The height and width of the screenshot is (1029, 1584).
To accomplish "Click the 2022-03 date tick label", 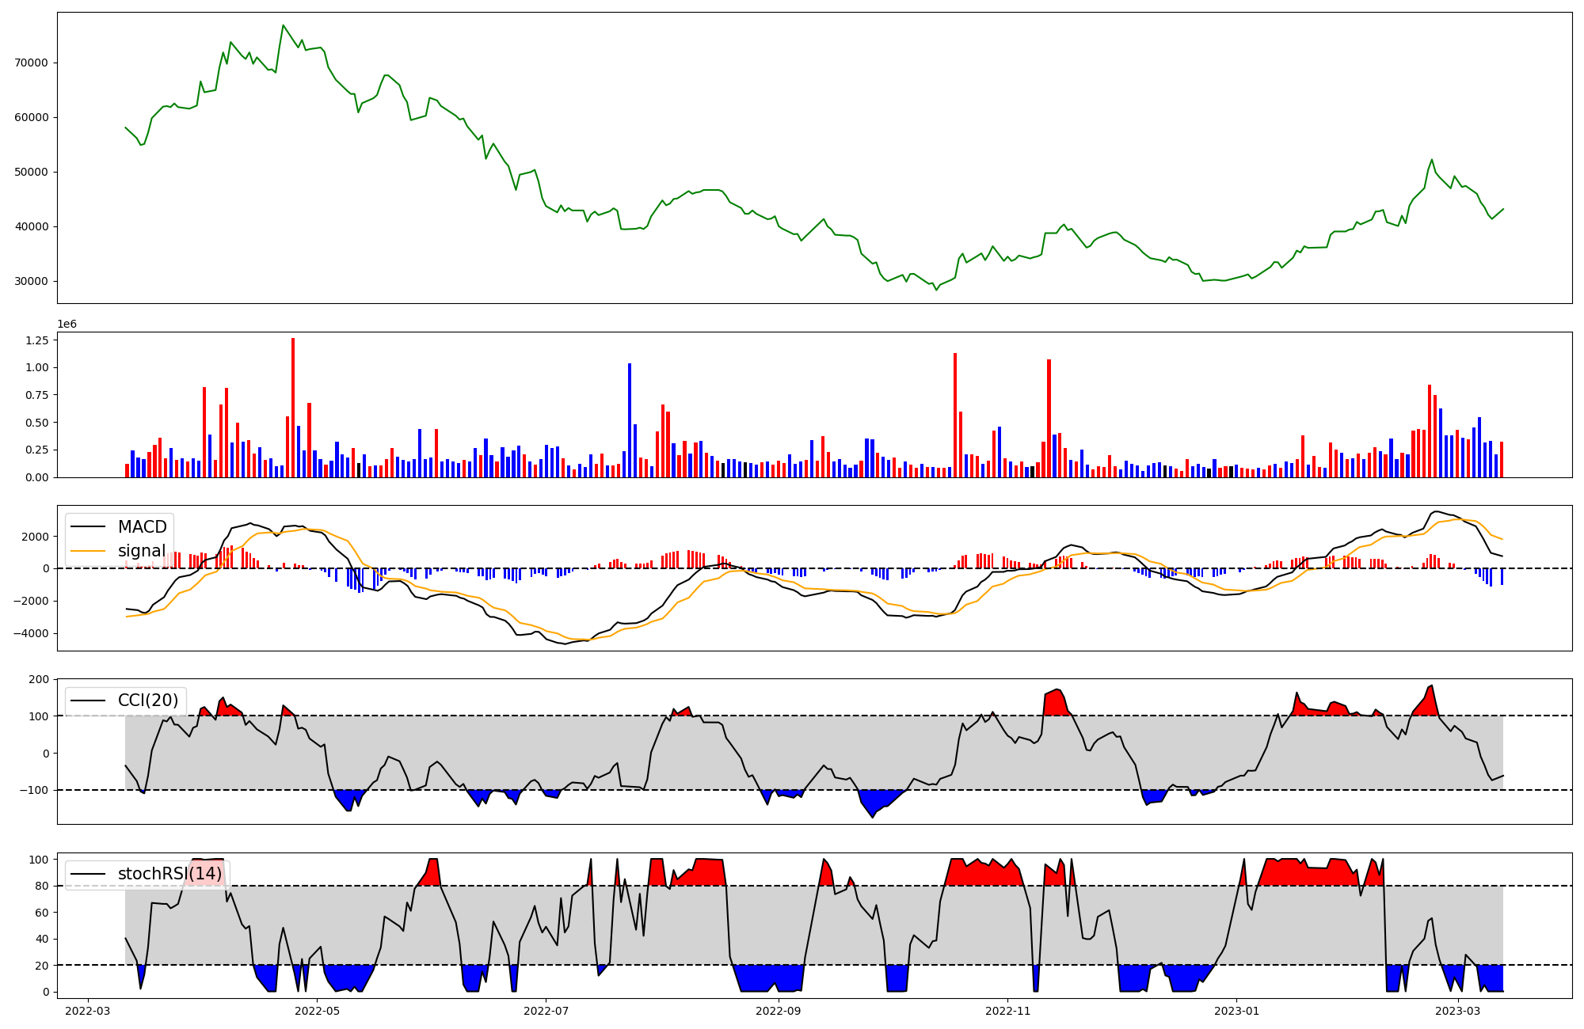I will pyautogui.click(x=87, y=1011).
